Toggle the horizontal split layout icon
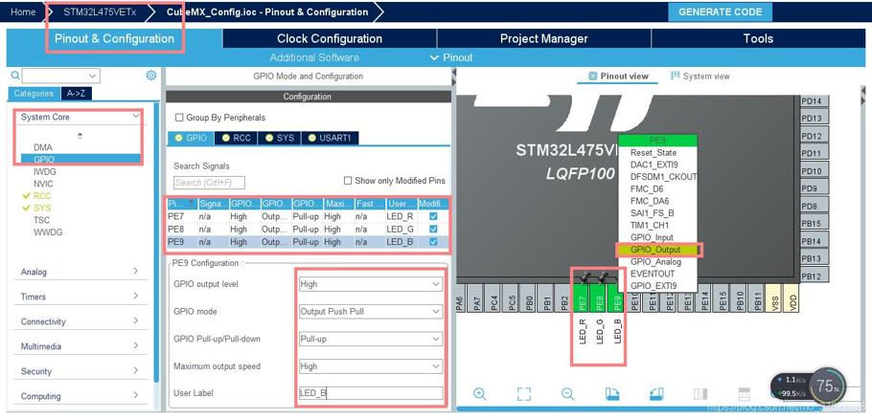Screen dimensions: 872x419 745,394
